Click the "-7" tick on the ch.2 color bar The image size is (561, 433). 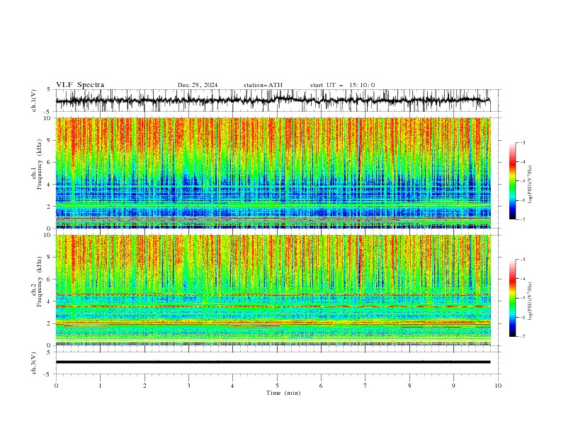[x=523, y=336]
